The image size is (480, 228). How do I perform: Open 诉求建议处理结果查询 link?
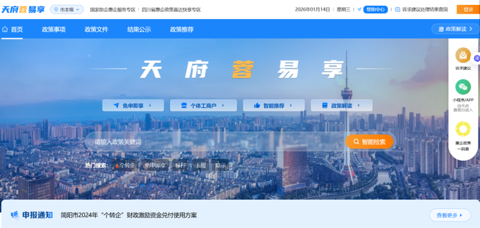[x=425, y=10]
